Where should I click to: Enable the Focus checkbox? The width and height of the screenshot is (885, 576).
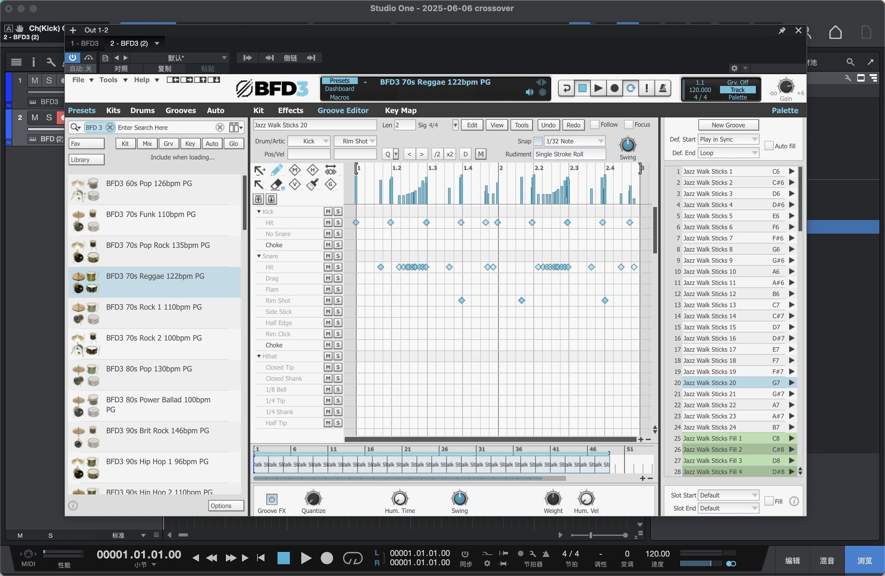(x=628, y=124)
